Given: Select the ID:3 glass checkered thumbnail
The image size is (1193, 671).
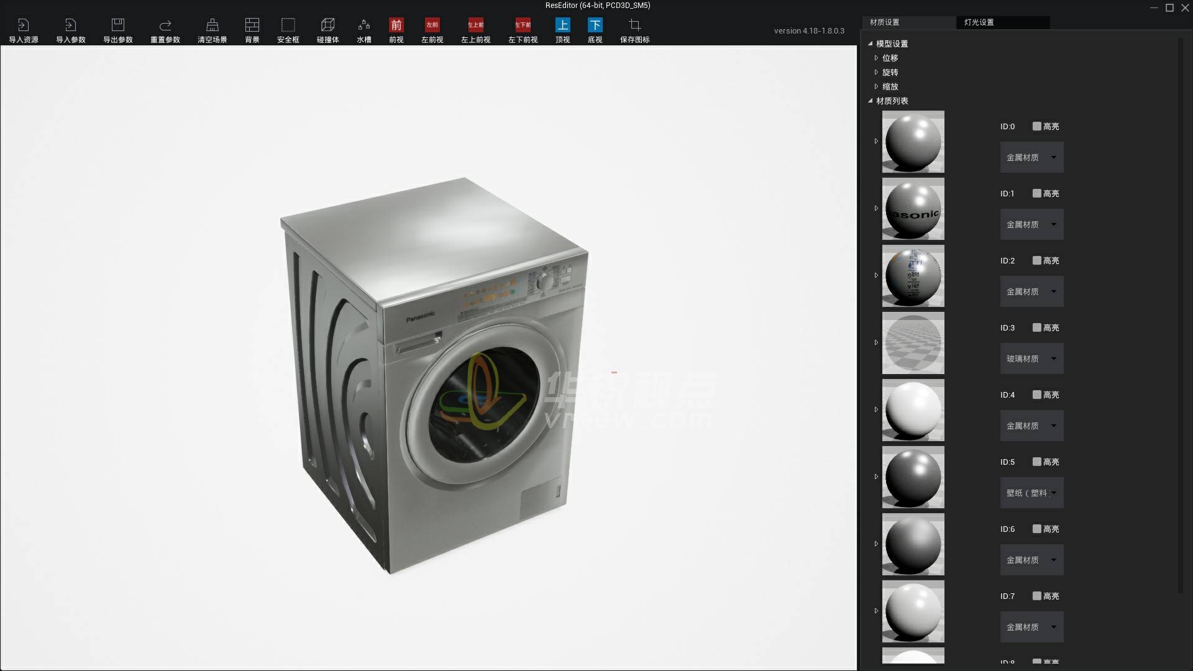Looking at the screenshot, I should [x=913, y=343].
